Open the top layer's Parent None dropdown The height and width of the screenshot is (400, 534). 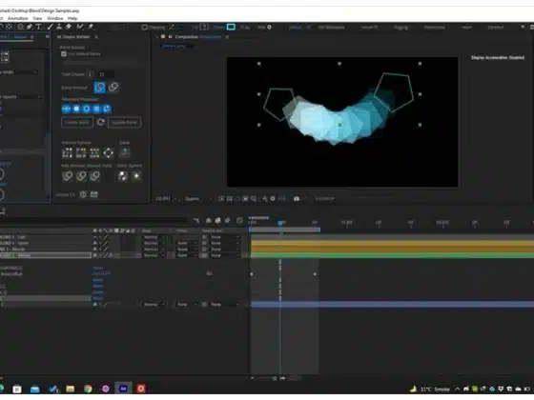point(225,237)
